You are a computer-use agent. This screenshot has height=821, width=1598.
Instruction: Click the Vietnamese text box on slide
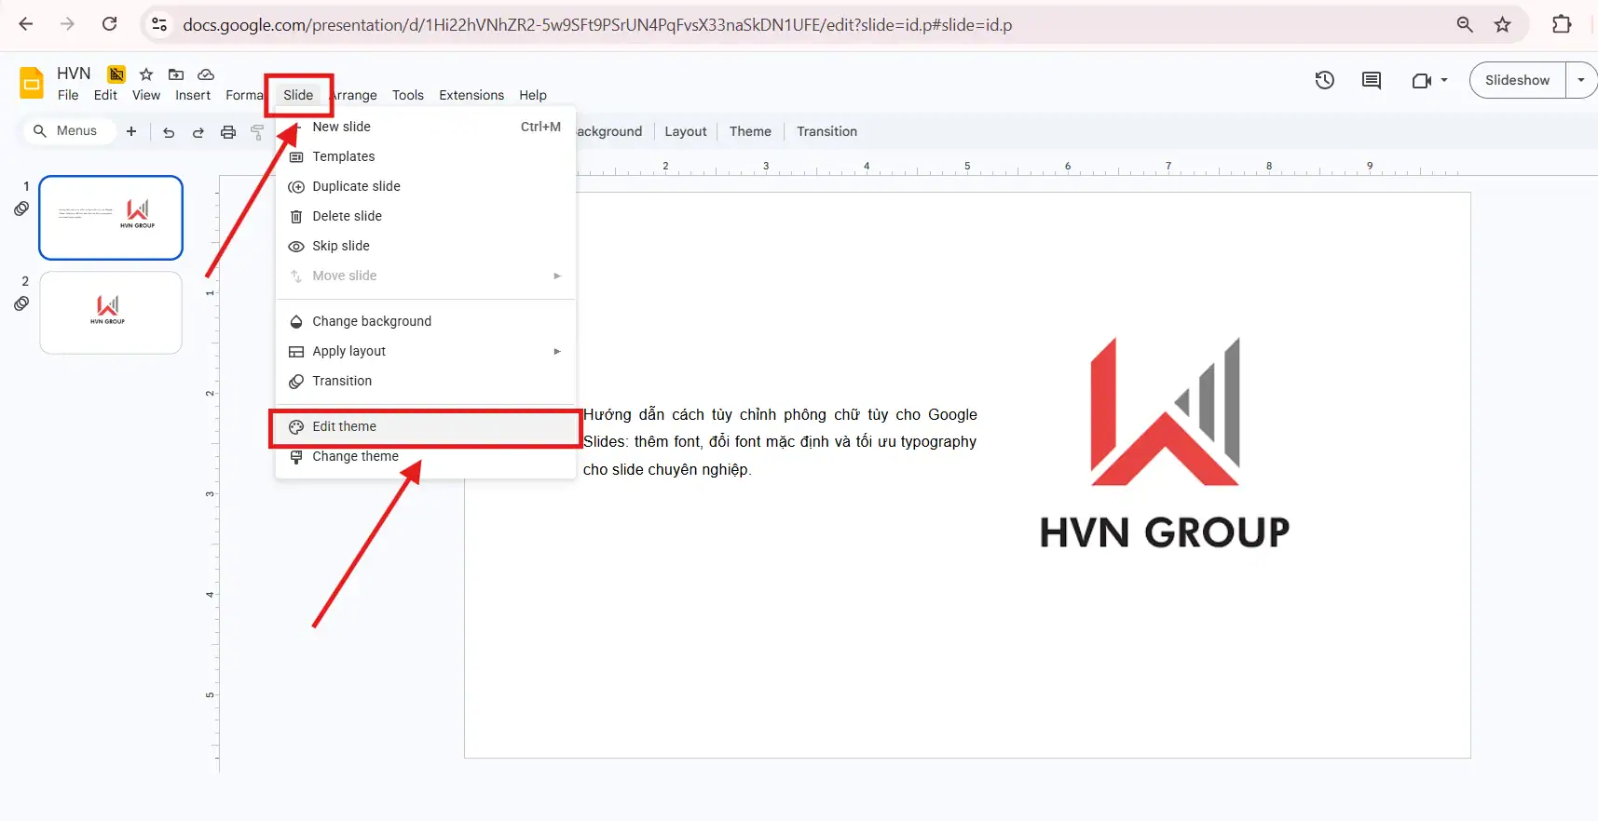click(x=780, y=442)
